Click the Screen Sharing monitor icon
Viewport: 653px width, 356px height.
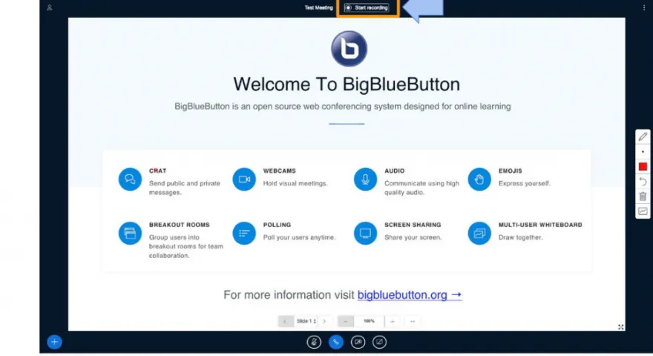pos(365,233)
